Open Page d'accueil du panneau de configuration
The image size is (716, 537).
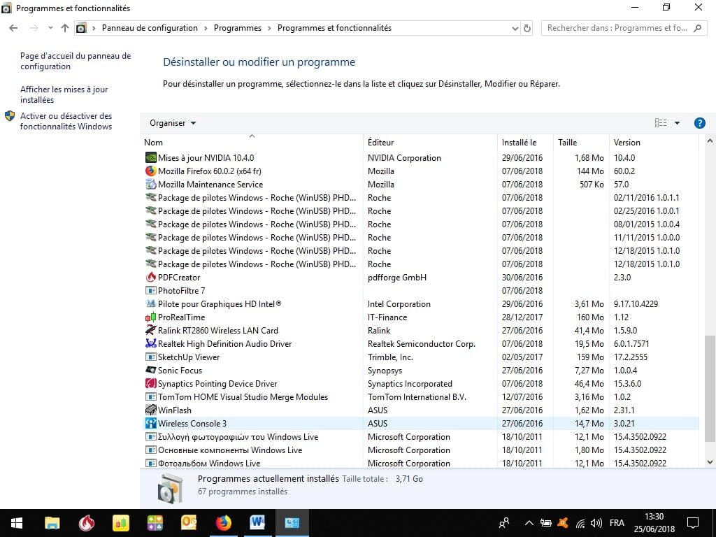point(76,62)
